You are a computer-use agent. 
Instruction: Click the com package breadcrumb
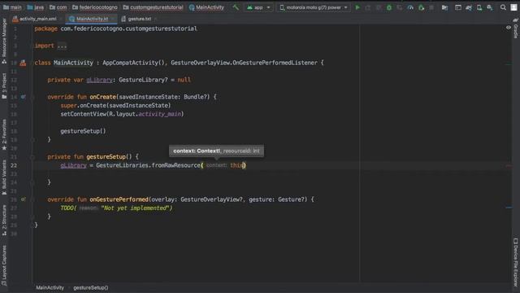coord(58,7)
